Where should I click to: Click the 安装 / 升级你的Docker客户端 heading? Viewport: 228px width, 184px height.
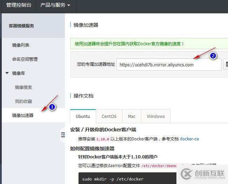click(103, 130)
